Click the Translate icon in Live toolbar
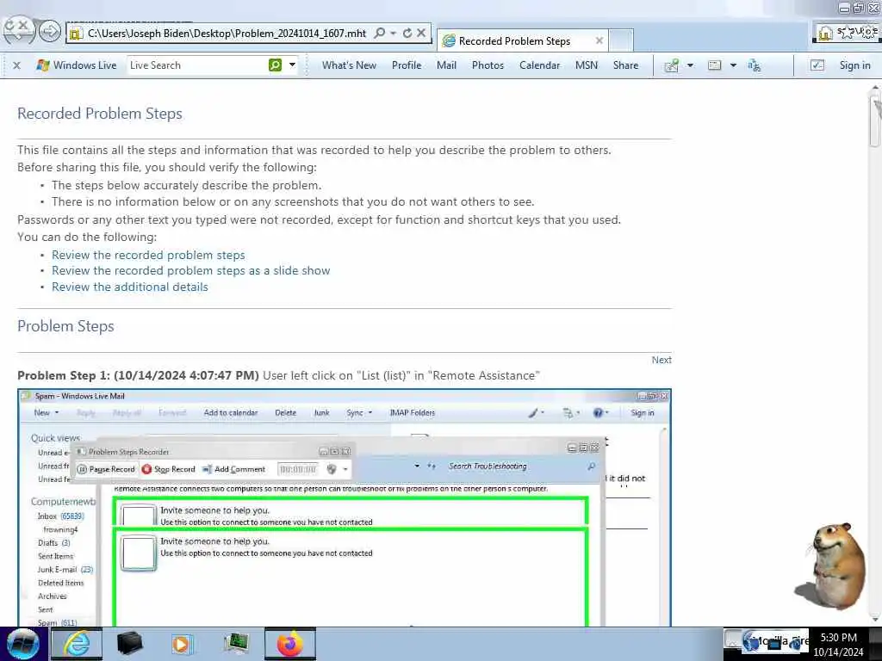 tap(755, 65)
